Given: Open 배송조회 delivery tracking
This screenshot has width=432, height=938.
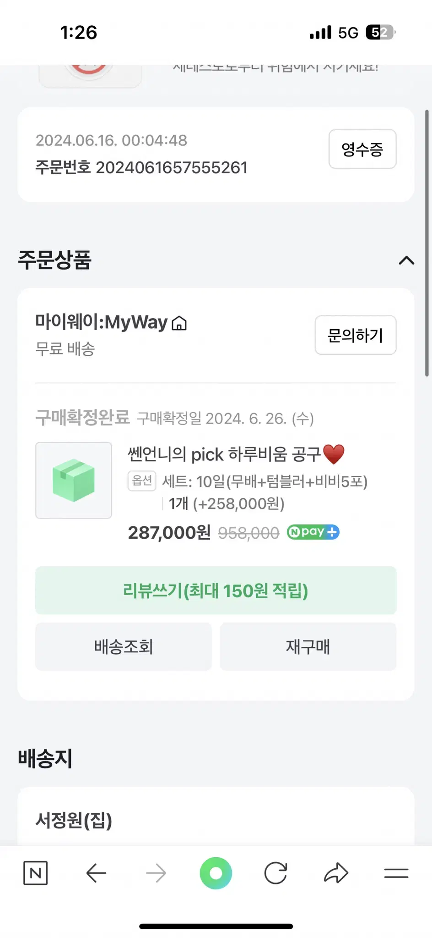Looking at the screenshot, I should [124, 647].
